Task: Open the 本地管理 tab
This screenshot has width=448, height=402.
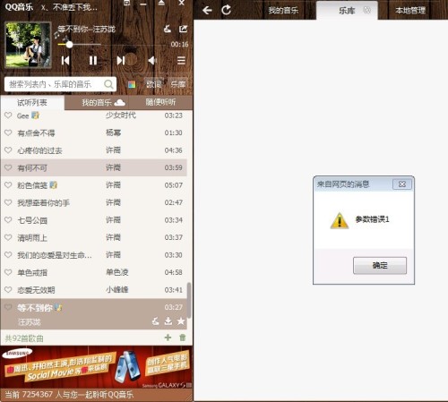Action: (x=410, y=11)
